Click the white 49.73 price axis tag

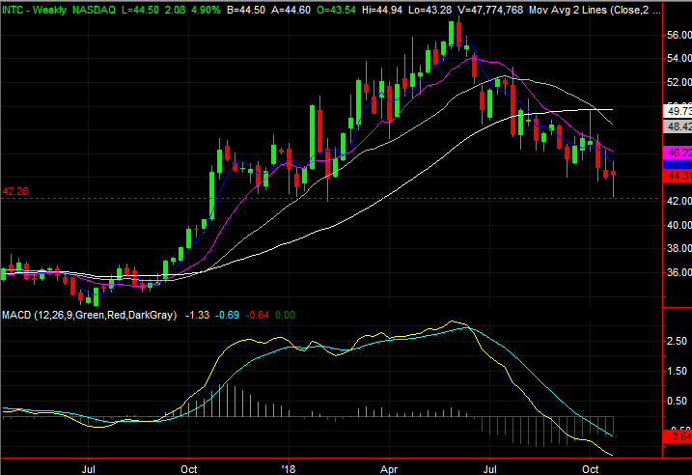tap(678, 111)
